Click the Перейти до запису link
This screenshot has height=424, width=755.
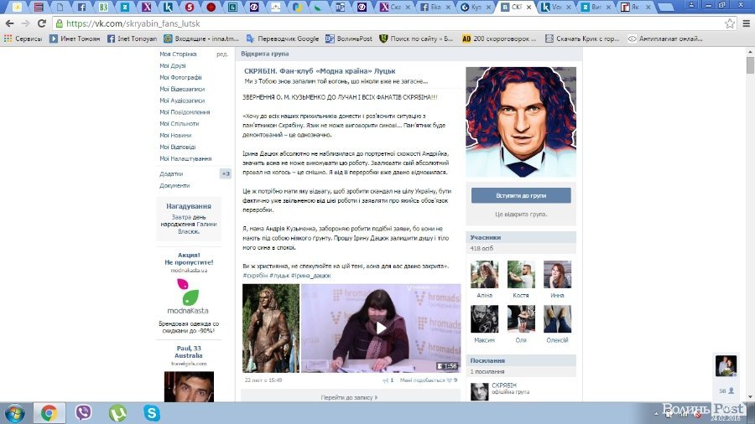[x=350, y=397]
